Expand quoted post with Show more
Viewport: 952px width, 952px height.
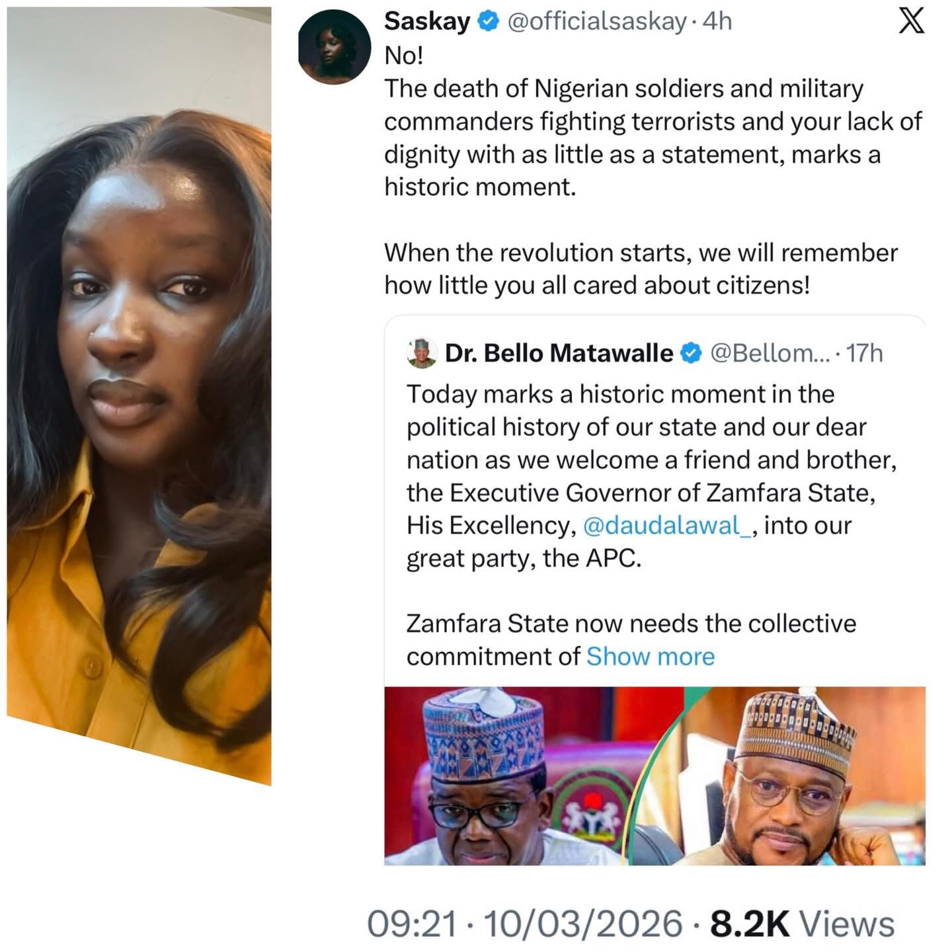pos(650,656)
